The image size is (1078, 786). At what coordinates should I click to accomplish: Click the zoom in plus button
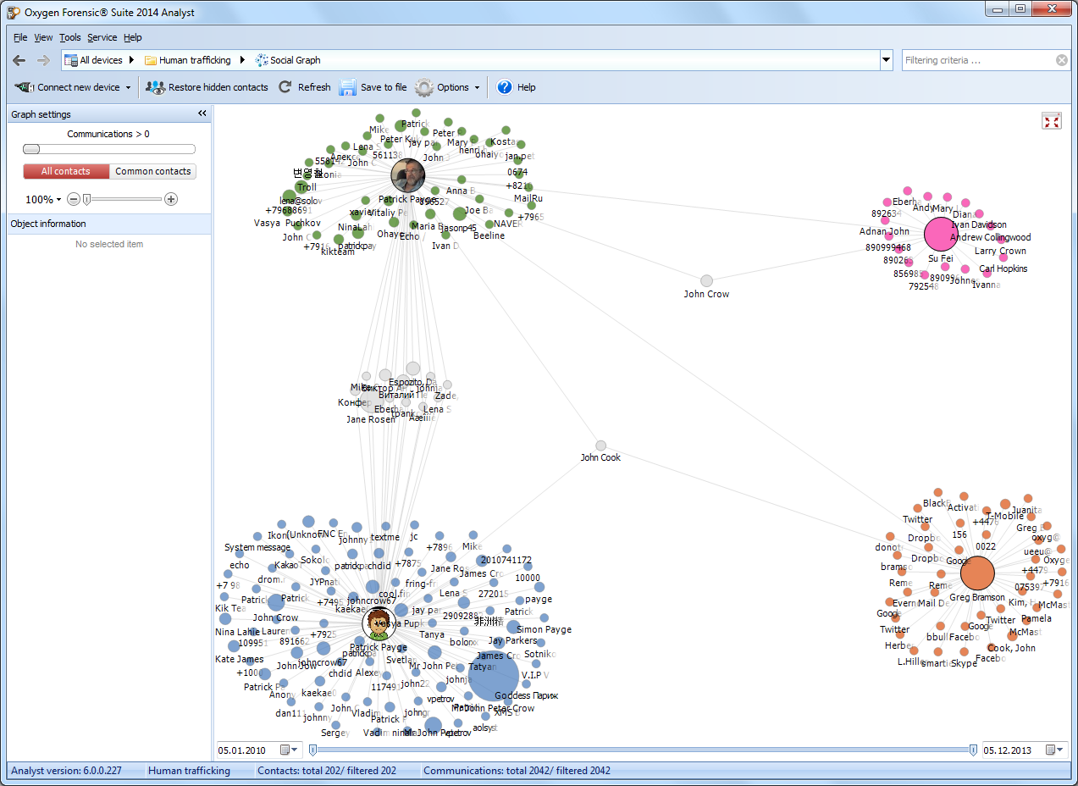(x=171, y=199)
